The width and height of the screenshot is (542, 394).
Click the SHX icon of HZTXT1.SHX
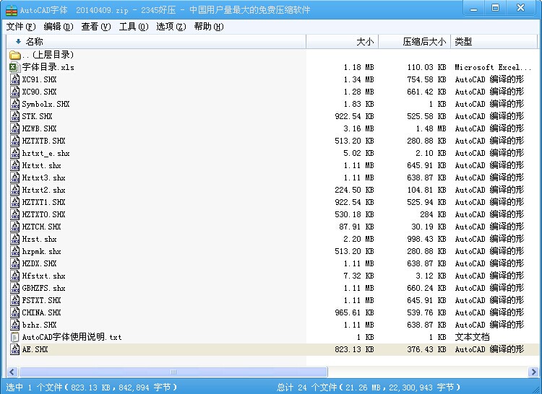click(x=15, y=202)
